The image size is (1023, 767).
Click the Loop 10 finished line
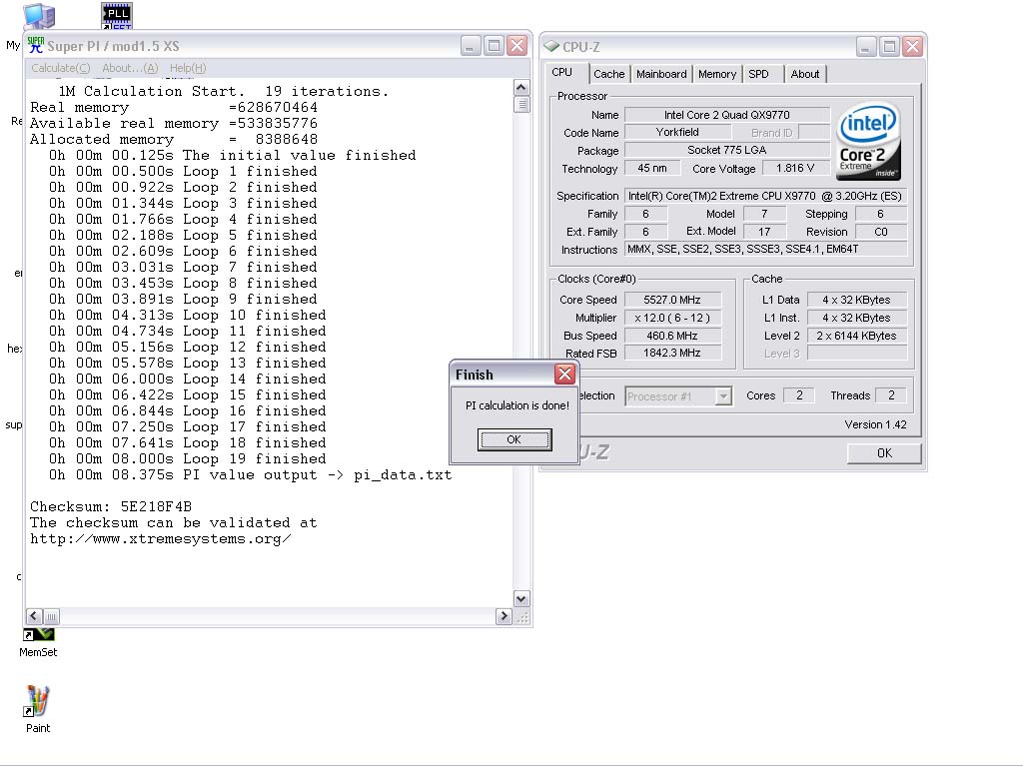coord(187,315)
